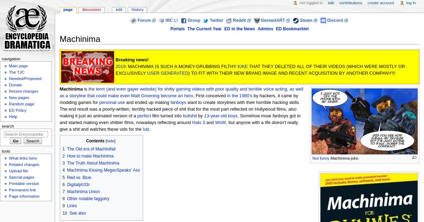Open the Help link
The height and width of the screenshot is (222, 424).
tap(13, 117)
